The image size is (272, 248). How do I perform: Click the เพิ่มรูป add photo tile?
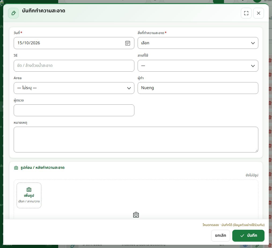[x=29, y=195]
